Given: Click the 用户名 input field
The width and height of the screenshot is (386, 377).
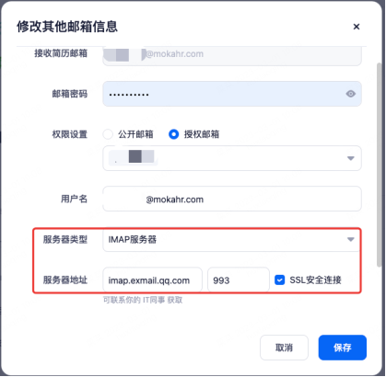Looking at the screenshot, I should [232, 199].
